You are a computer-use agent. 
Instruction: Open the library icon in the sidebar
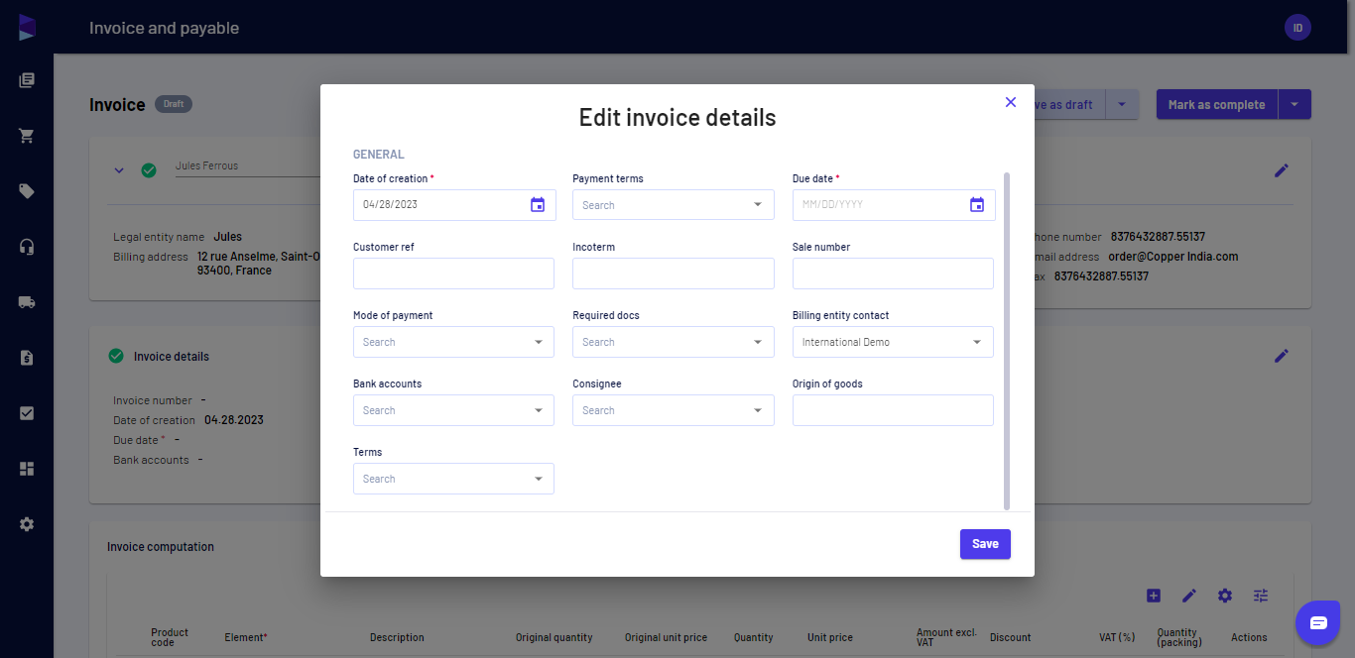point(27,80)
